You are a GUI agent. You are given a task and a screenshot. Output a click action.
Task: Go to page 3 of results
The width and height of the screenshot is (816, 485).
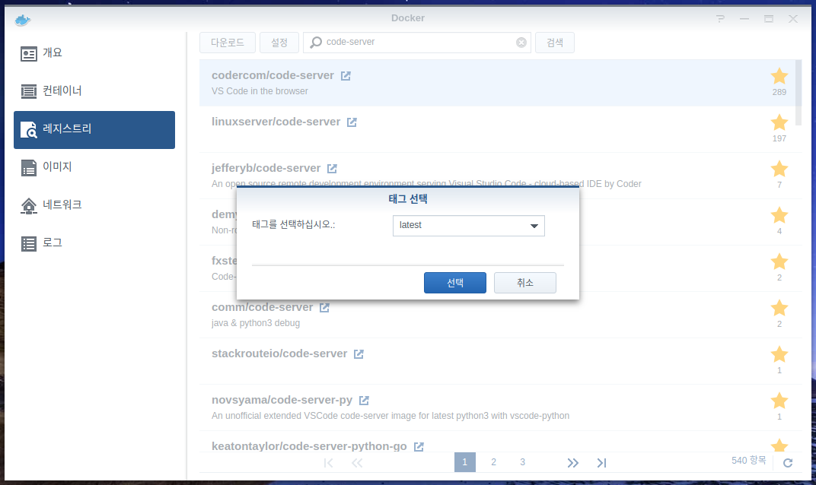[522, 462]
